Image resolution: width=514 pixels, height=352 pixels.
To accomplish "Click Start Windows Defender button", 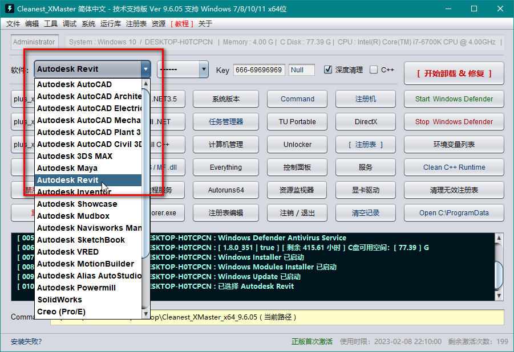I will [454, 99].
